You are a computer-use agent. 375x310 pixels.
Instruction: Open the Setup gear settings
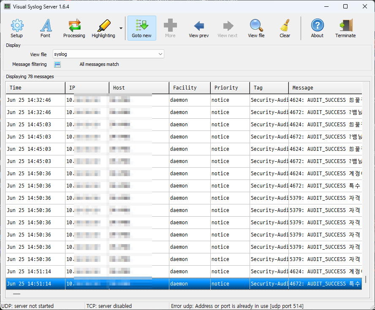click(17, 28)
